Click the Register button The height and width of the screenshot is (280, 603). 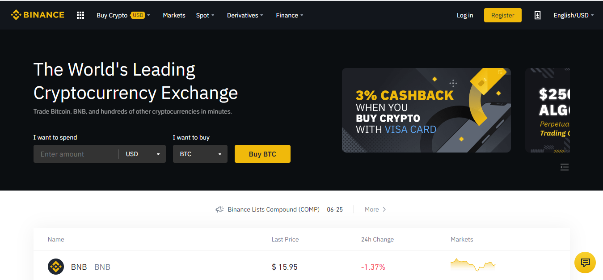point(502,15)
